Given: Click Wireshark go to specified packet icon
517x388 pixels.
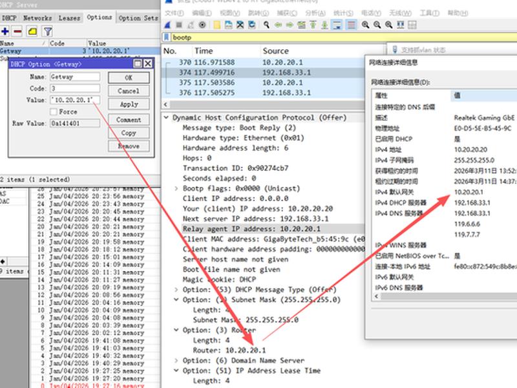Looking at the screenshot, I should 301,25.
